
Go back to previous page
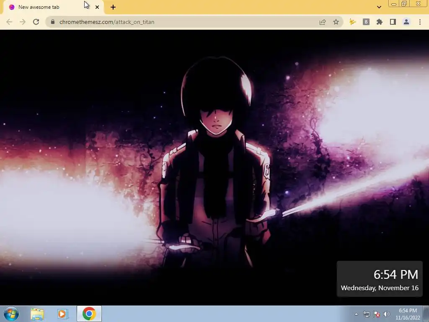pyautogui.click(x=9, y=22)
